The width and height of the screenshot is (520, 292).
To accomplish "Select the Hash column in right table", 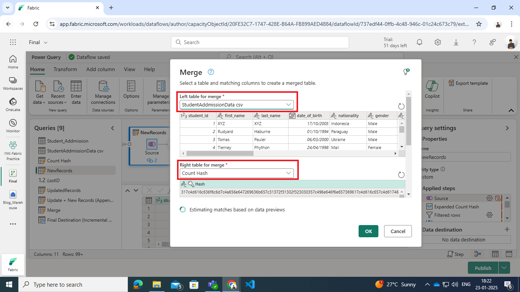I will coord(292,184).
